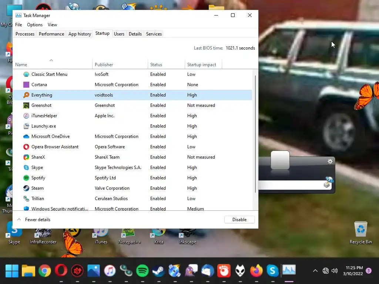Screen dimensions: 379x284
Task: Click the Spotify row icon in list
Action: coord(26,178)
